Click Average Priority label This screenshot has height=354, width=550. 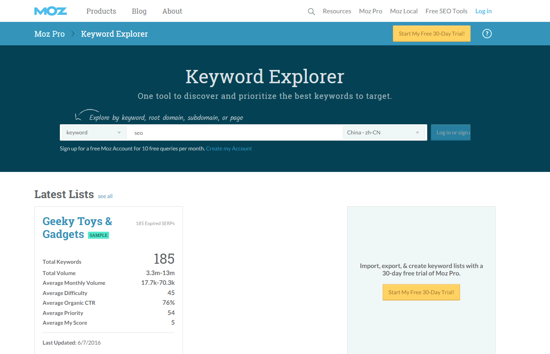click(63, 313)
